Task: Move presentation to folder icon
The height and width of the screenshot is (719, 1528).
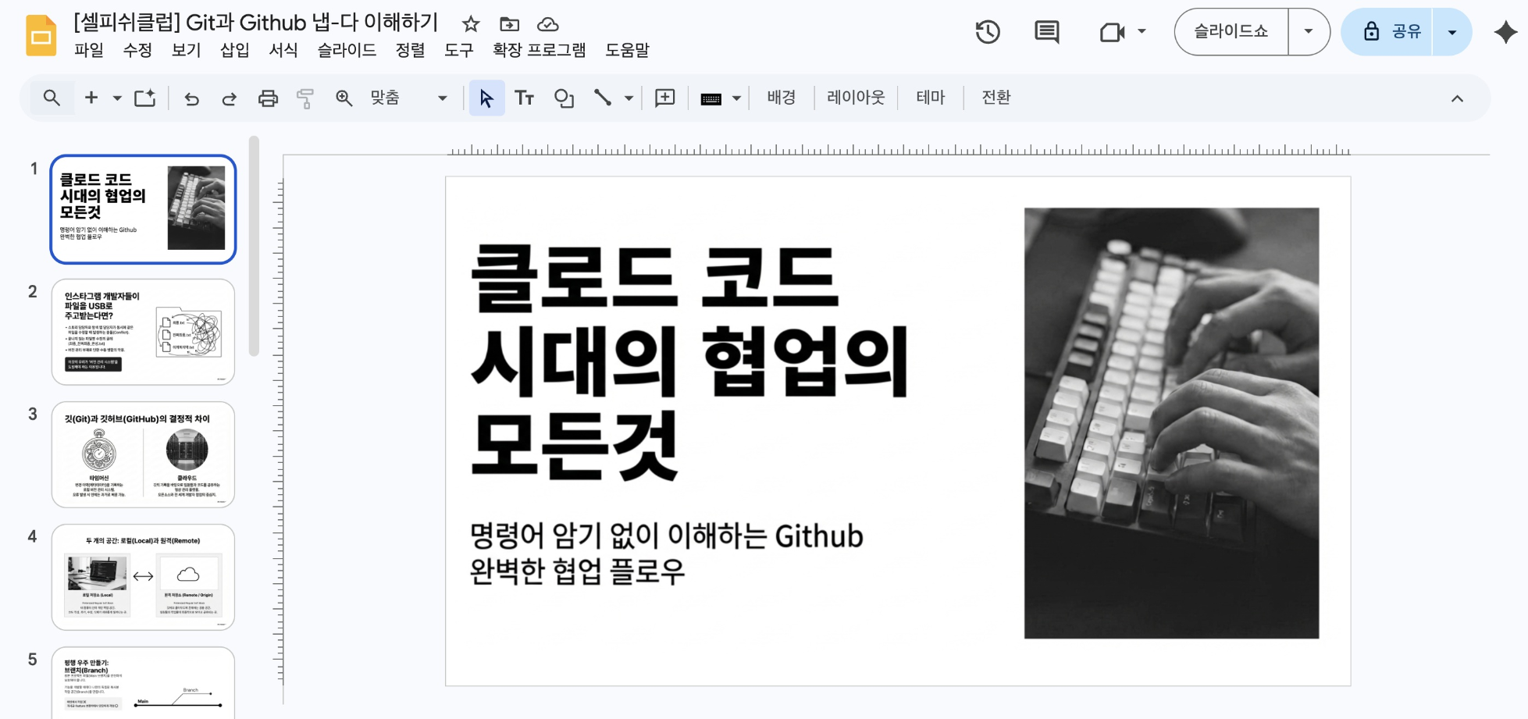Action: [x=509, y=24]
